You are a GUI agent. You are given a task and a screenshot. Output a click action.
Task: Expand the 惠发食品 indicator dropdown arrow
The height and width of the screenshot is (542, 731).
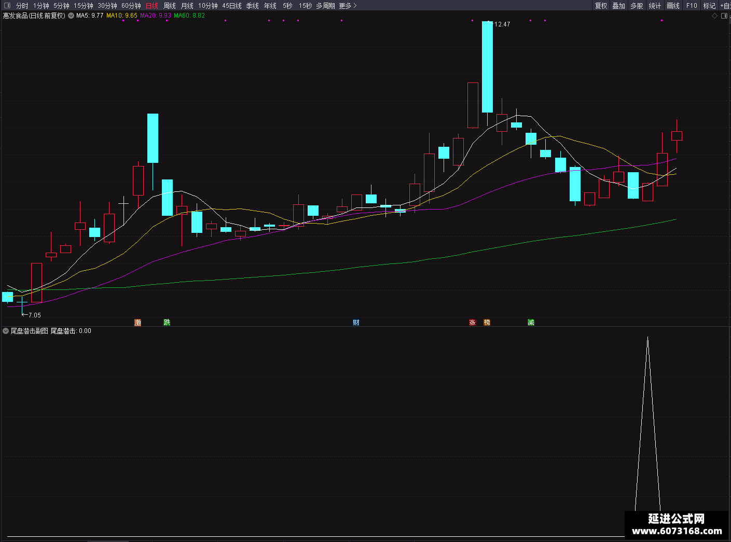[x=71, y=16]
